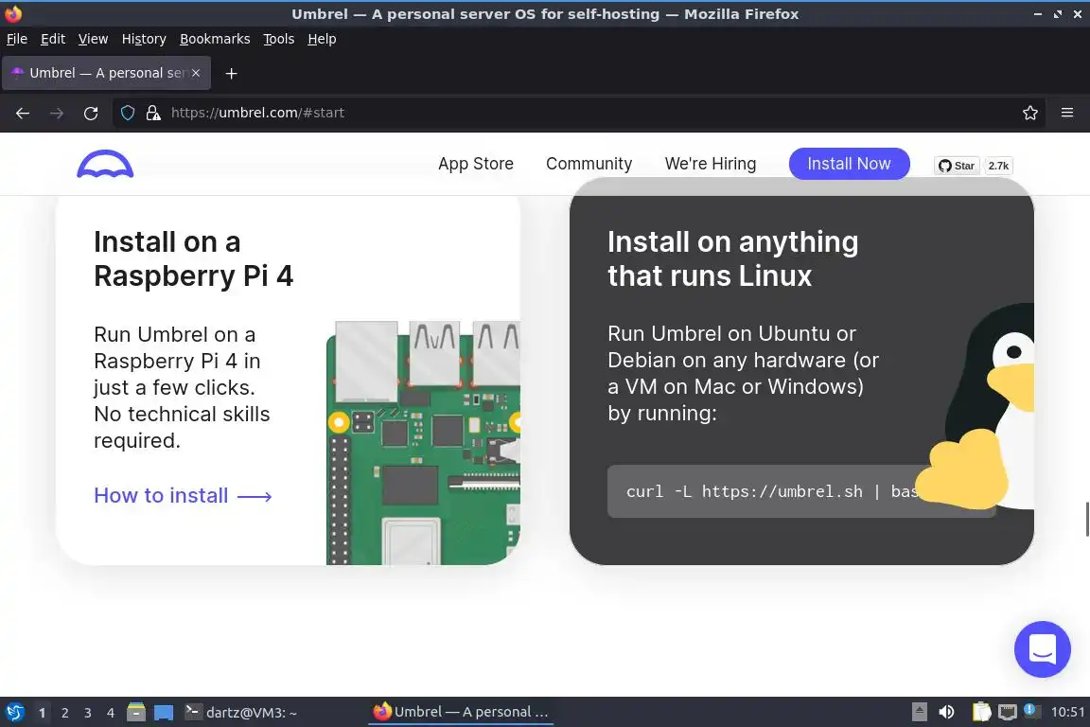Open a new browser tab

coord(232,73)
